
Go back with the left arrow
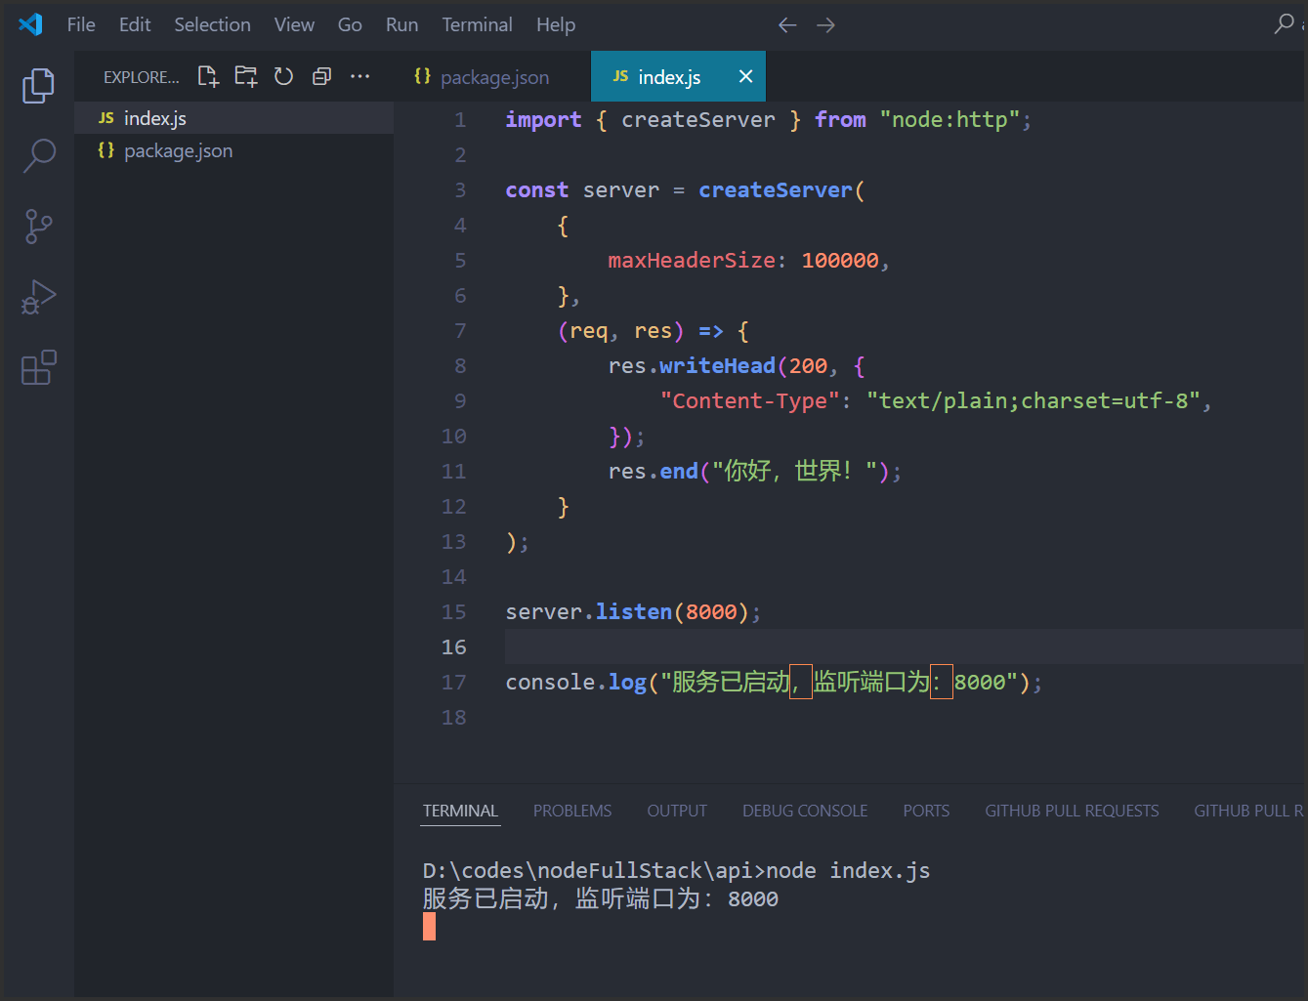(x=787, y=24)
